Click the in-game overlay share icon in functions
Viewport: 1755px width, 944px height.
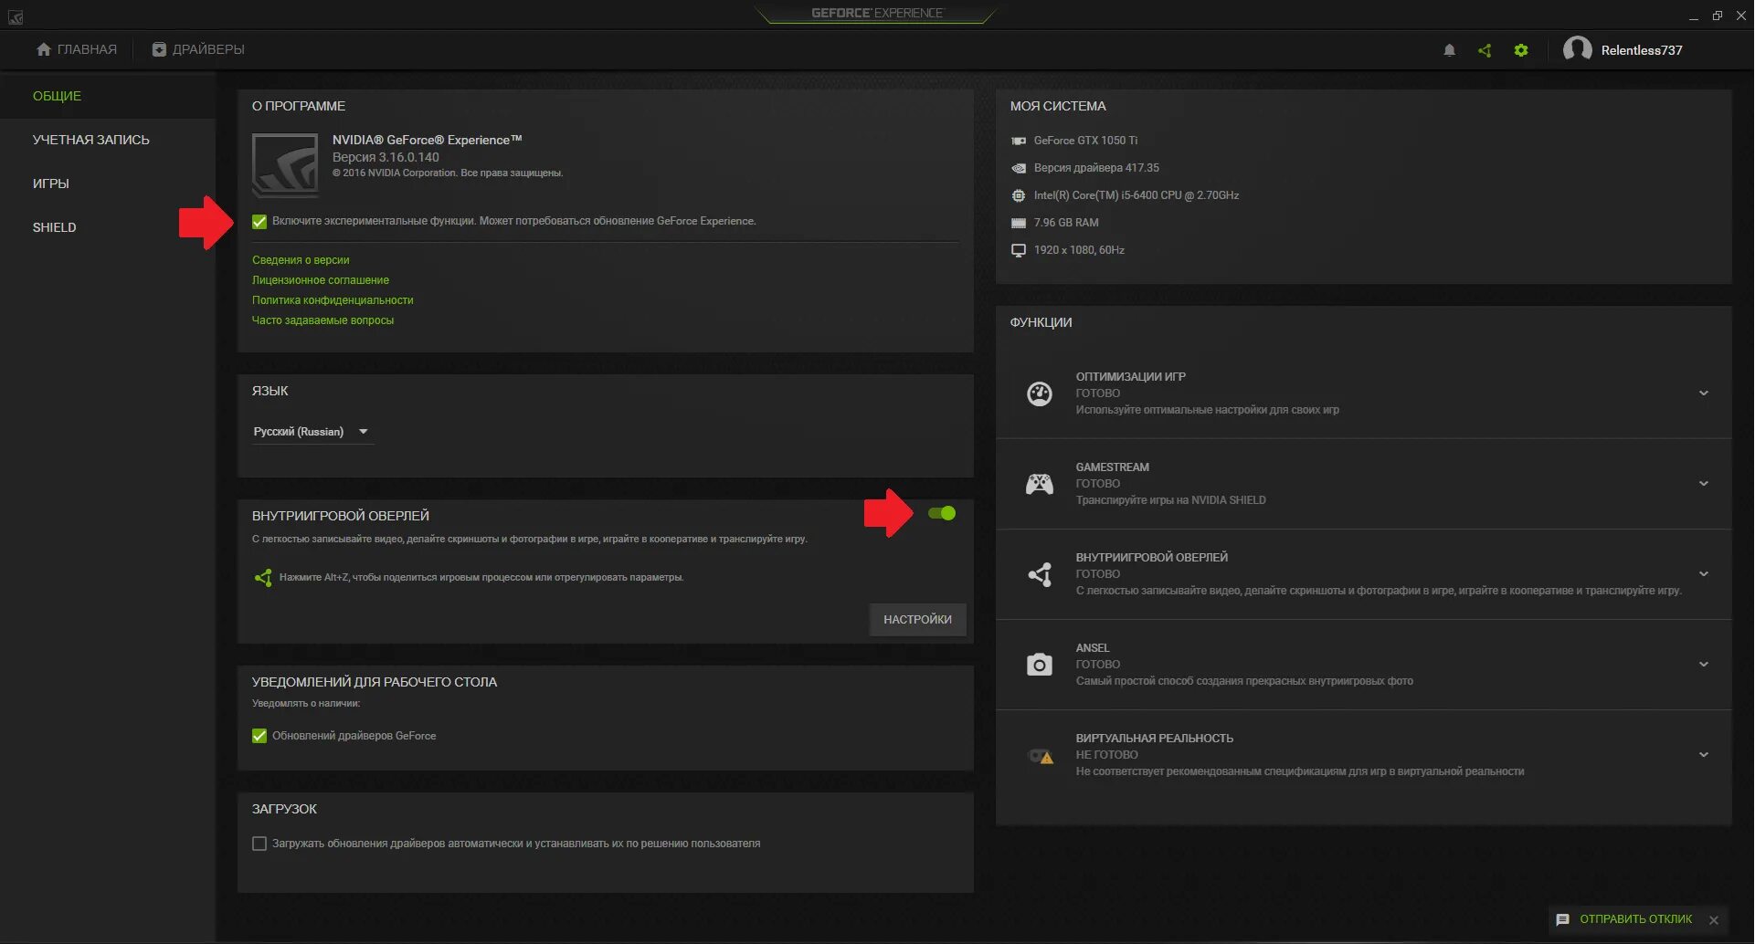click(1040, 574)
